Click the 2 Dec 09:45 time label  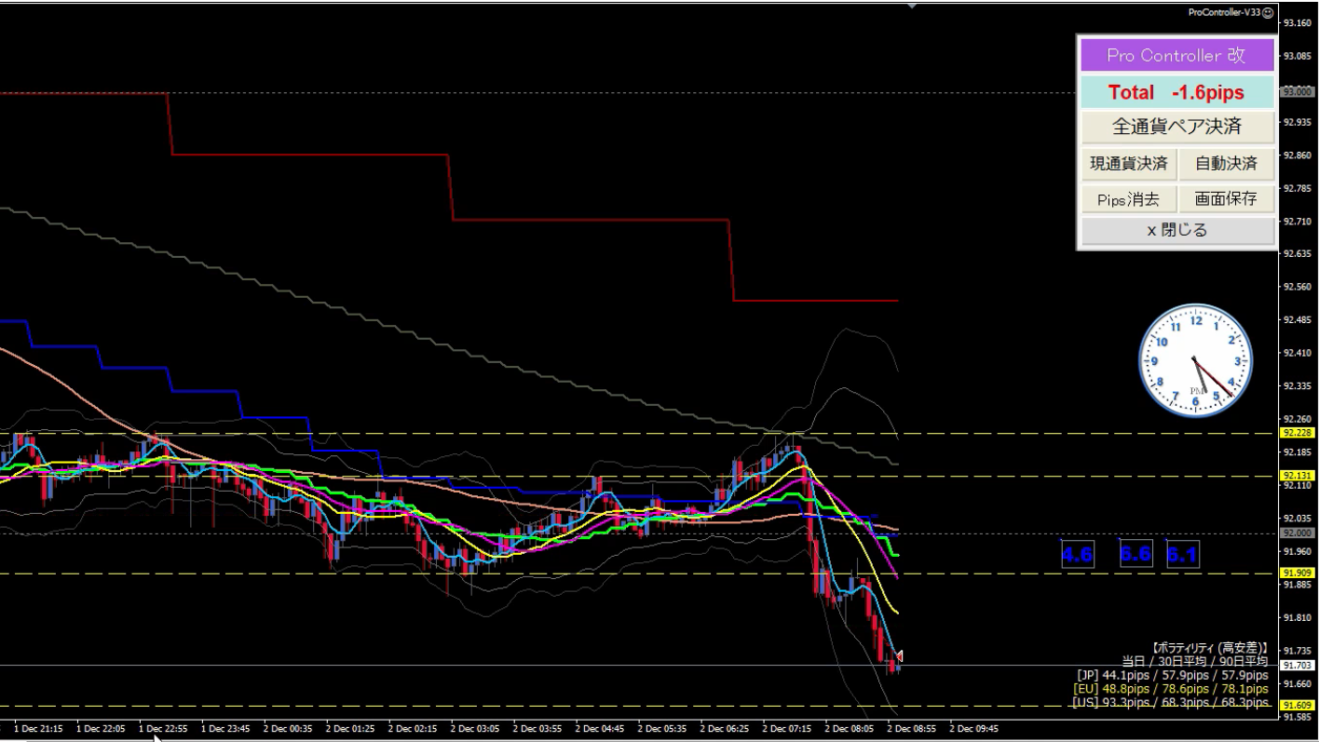coord(972,729)
